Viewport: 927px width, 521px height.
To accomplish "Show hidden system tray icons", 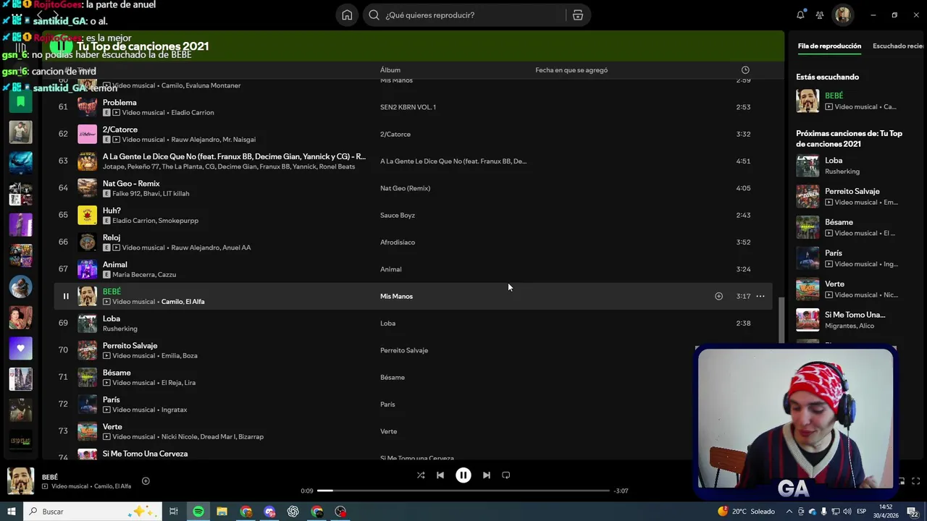I will click(789, 512).
